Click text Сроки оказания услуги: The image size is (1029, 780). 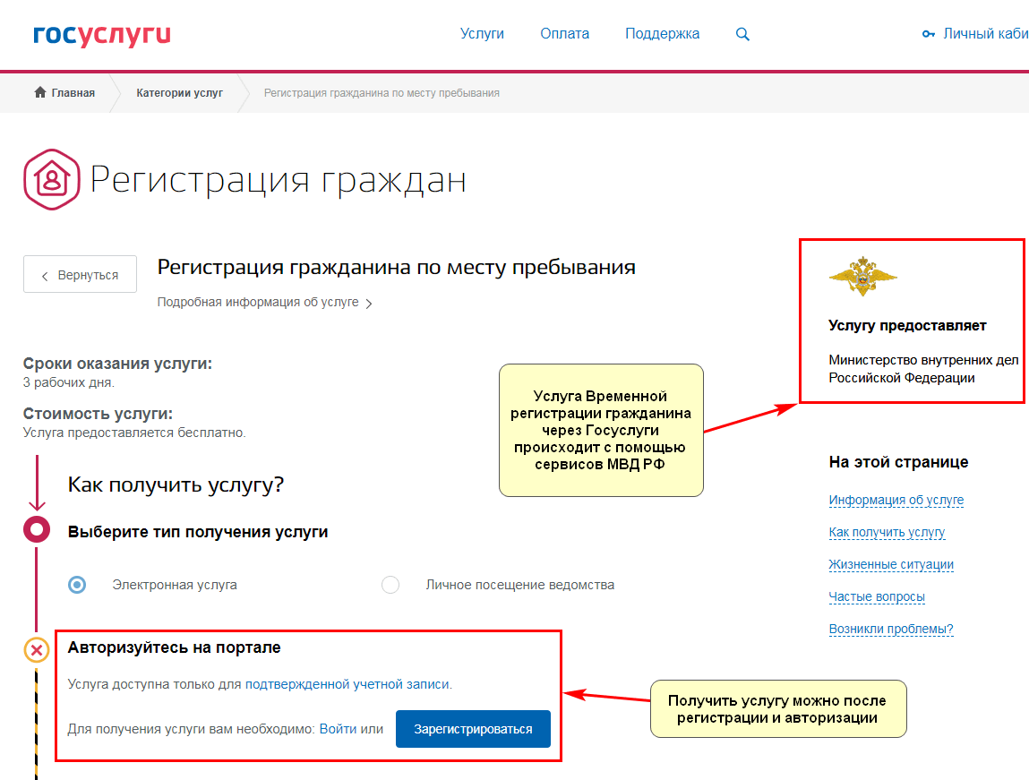point(117,364)
